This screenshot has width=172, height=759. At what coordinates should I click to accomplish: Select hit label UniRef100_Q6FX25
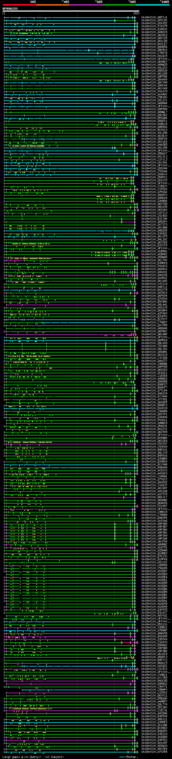pos(154,38)
